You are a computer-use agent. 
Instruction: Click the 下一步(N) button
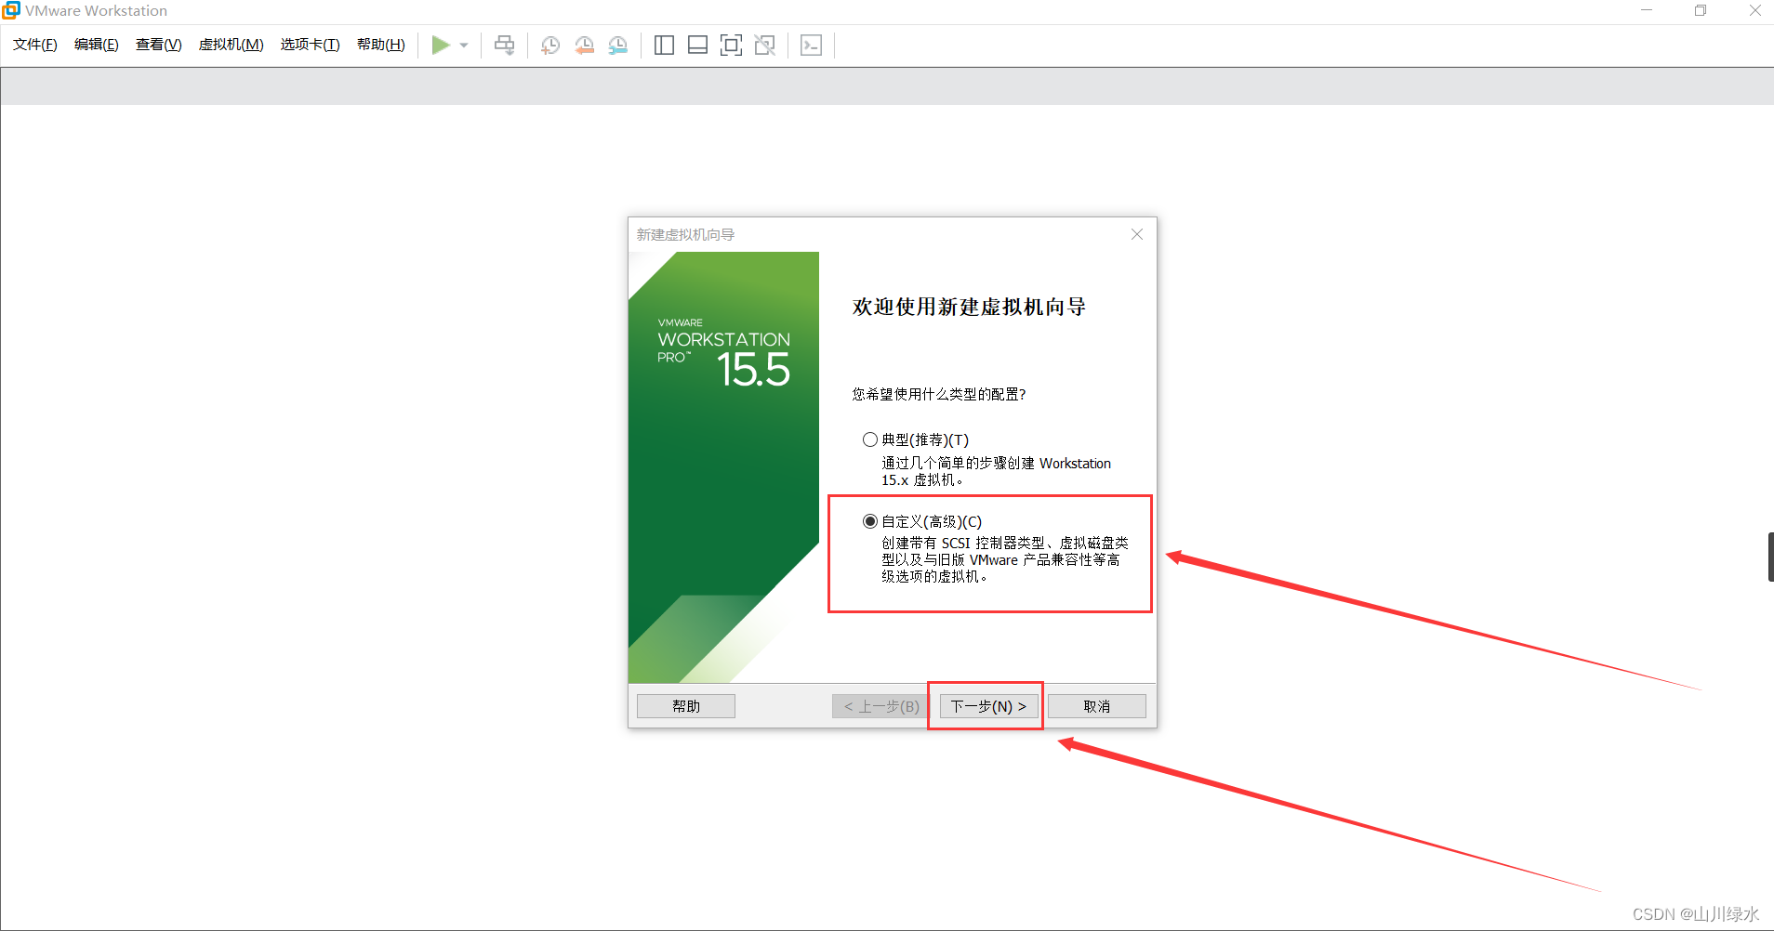pyautogui.click(x=986, y=705)
